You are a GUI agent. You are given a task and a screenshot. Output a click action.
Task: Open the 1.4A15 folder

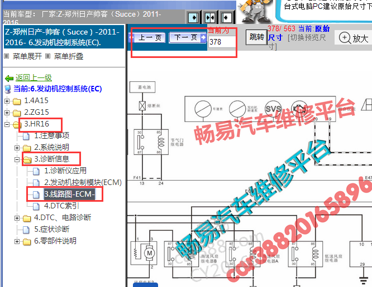pyautogui.click(x=36, y=101)
